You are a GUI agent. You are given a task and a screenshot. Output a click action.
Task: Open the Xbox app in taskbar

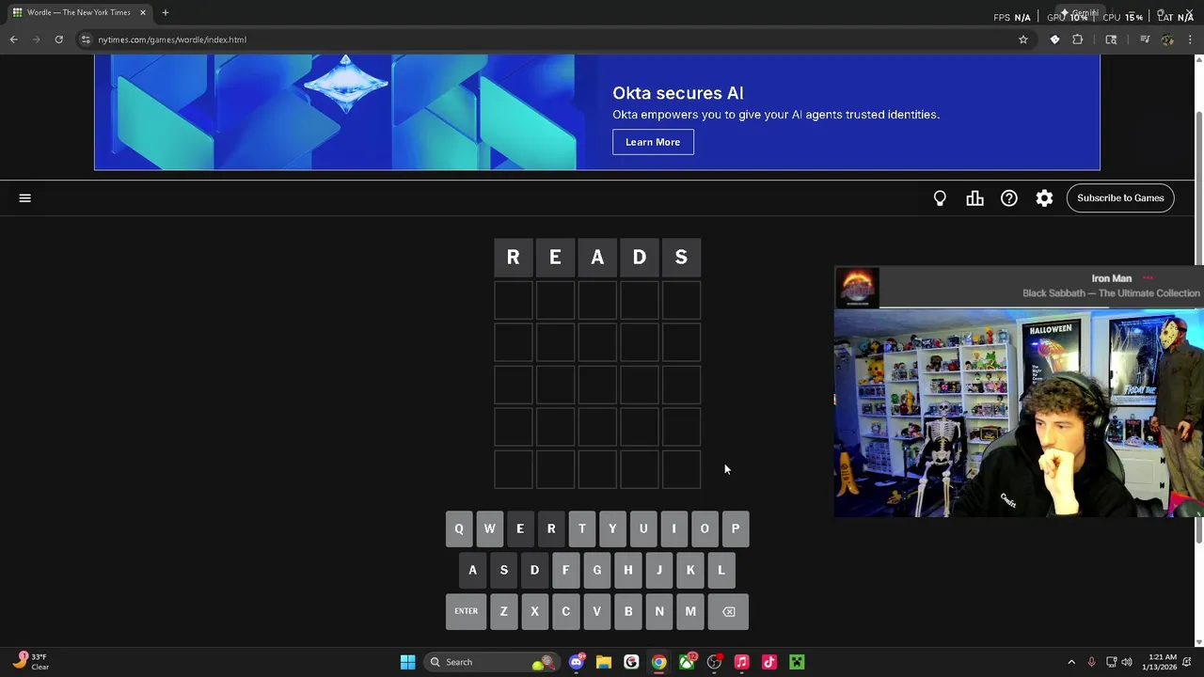pyautogui.click(x=687, y=662)
